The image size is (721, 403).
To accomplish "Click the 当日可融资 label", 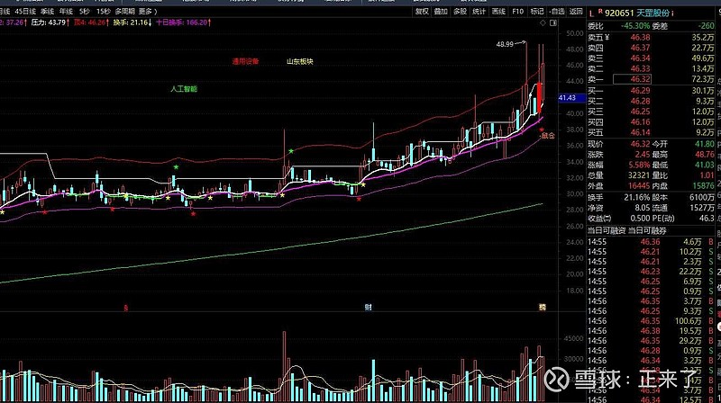I will (607, 230).
